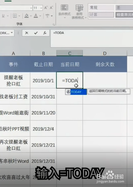133x187 pixels.
Task: Apply font color A icon
Action: click(36, 16)
